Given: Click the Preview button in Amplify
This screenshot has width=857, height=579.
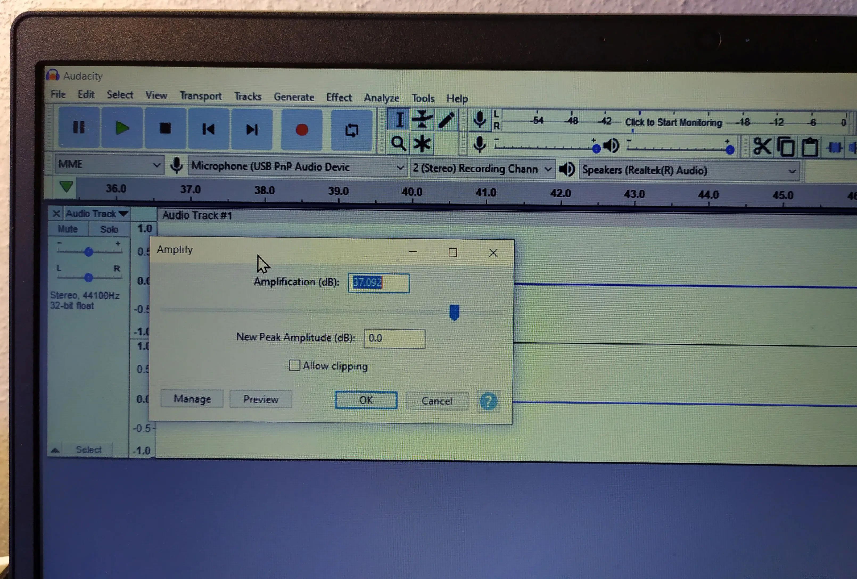Looking at the screenshot, I should (x=261, y=399).
